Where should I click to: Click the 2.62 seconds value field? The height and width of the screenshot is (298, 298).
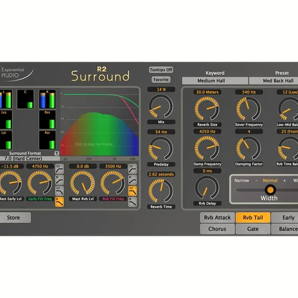[161, 174]
